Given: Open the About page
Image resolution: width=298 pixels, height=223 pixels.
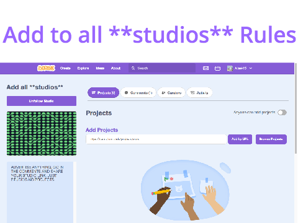Looking at the screenshot, I should (x=115, y=68).
